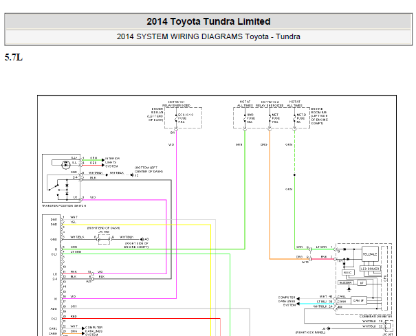Click the CAN I/F block
The height and width of the screenshot is (336, 416).
(x=359, y=301)
